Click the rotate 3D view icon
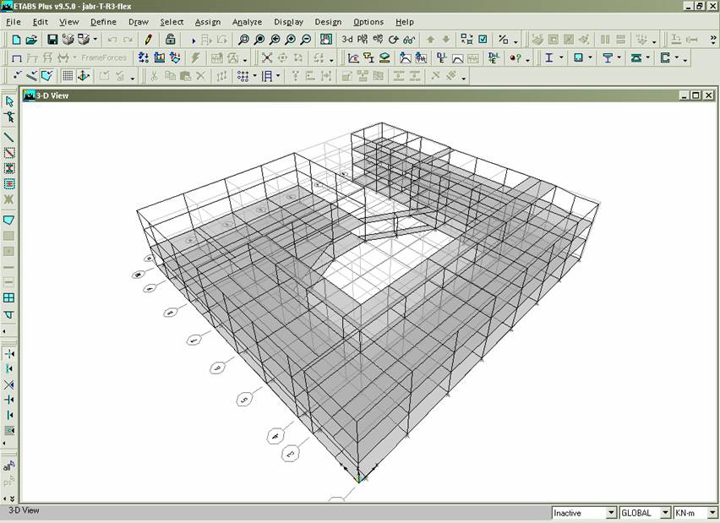 pyautogui.click(x=394, y=40)
